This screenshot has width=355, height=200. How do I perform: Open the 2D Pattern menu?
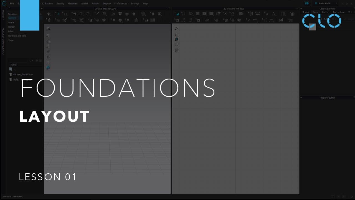point(47,4)
